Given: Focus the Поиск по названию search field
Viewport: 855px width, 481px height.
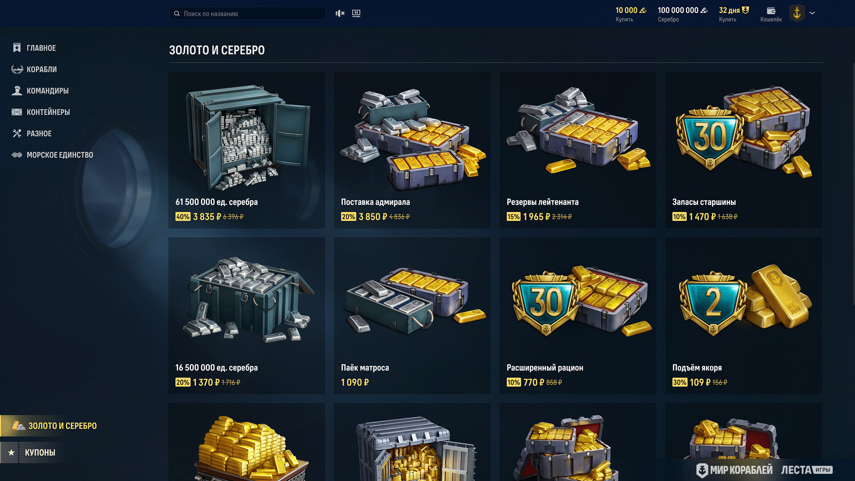Looking at the screenshot, I should [248, 13].
